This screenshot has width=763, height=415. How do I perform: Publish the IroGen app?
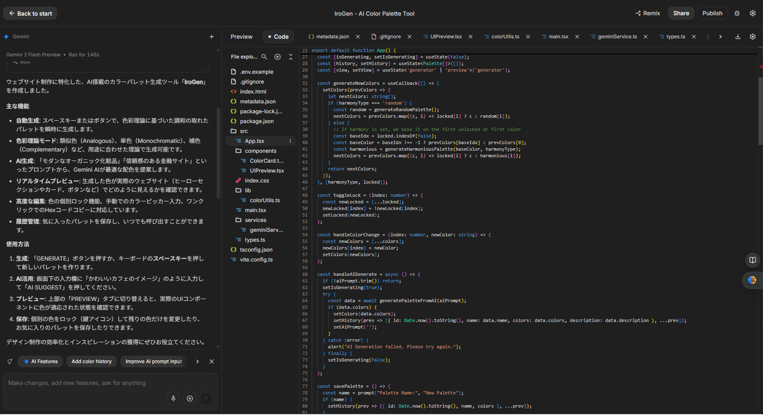coord(712,14)
